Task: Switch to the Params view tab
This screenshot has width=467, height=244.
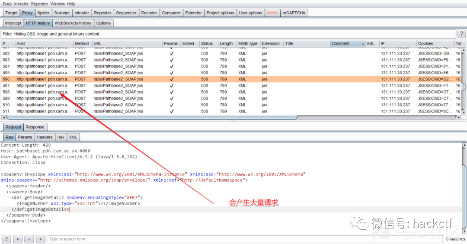Action: [25, 137]
